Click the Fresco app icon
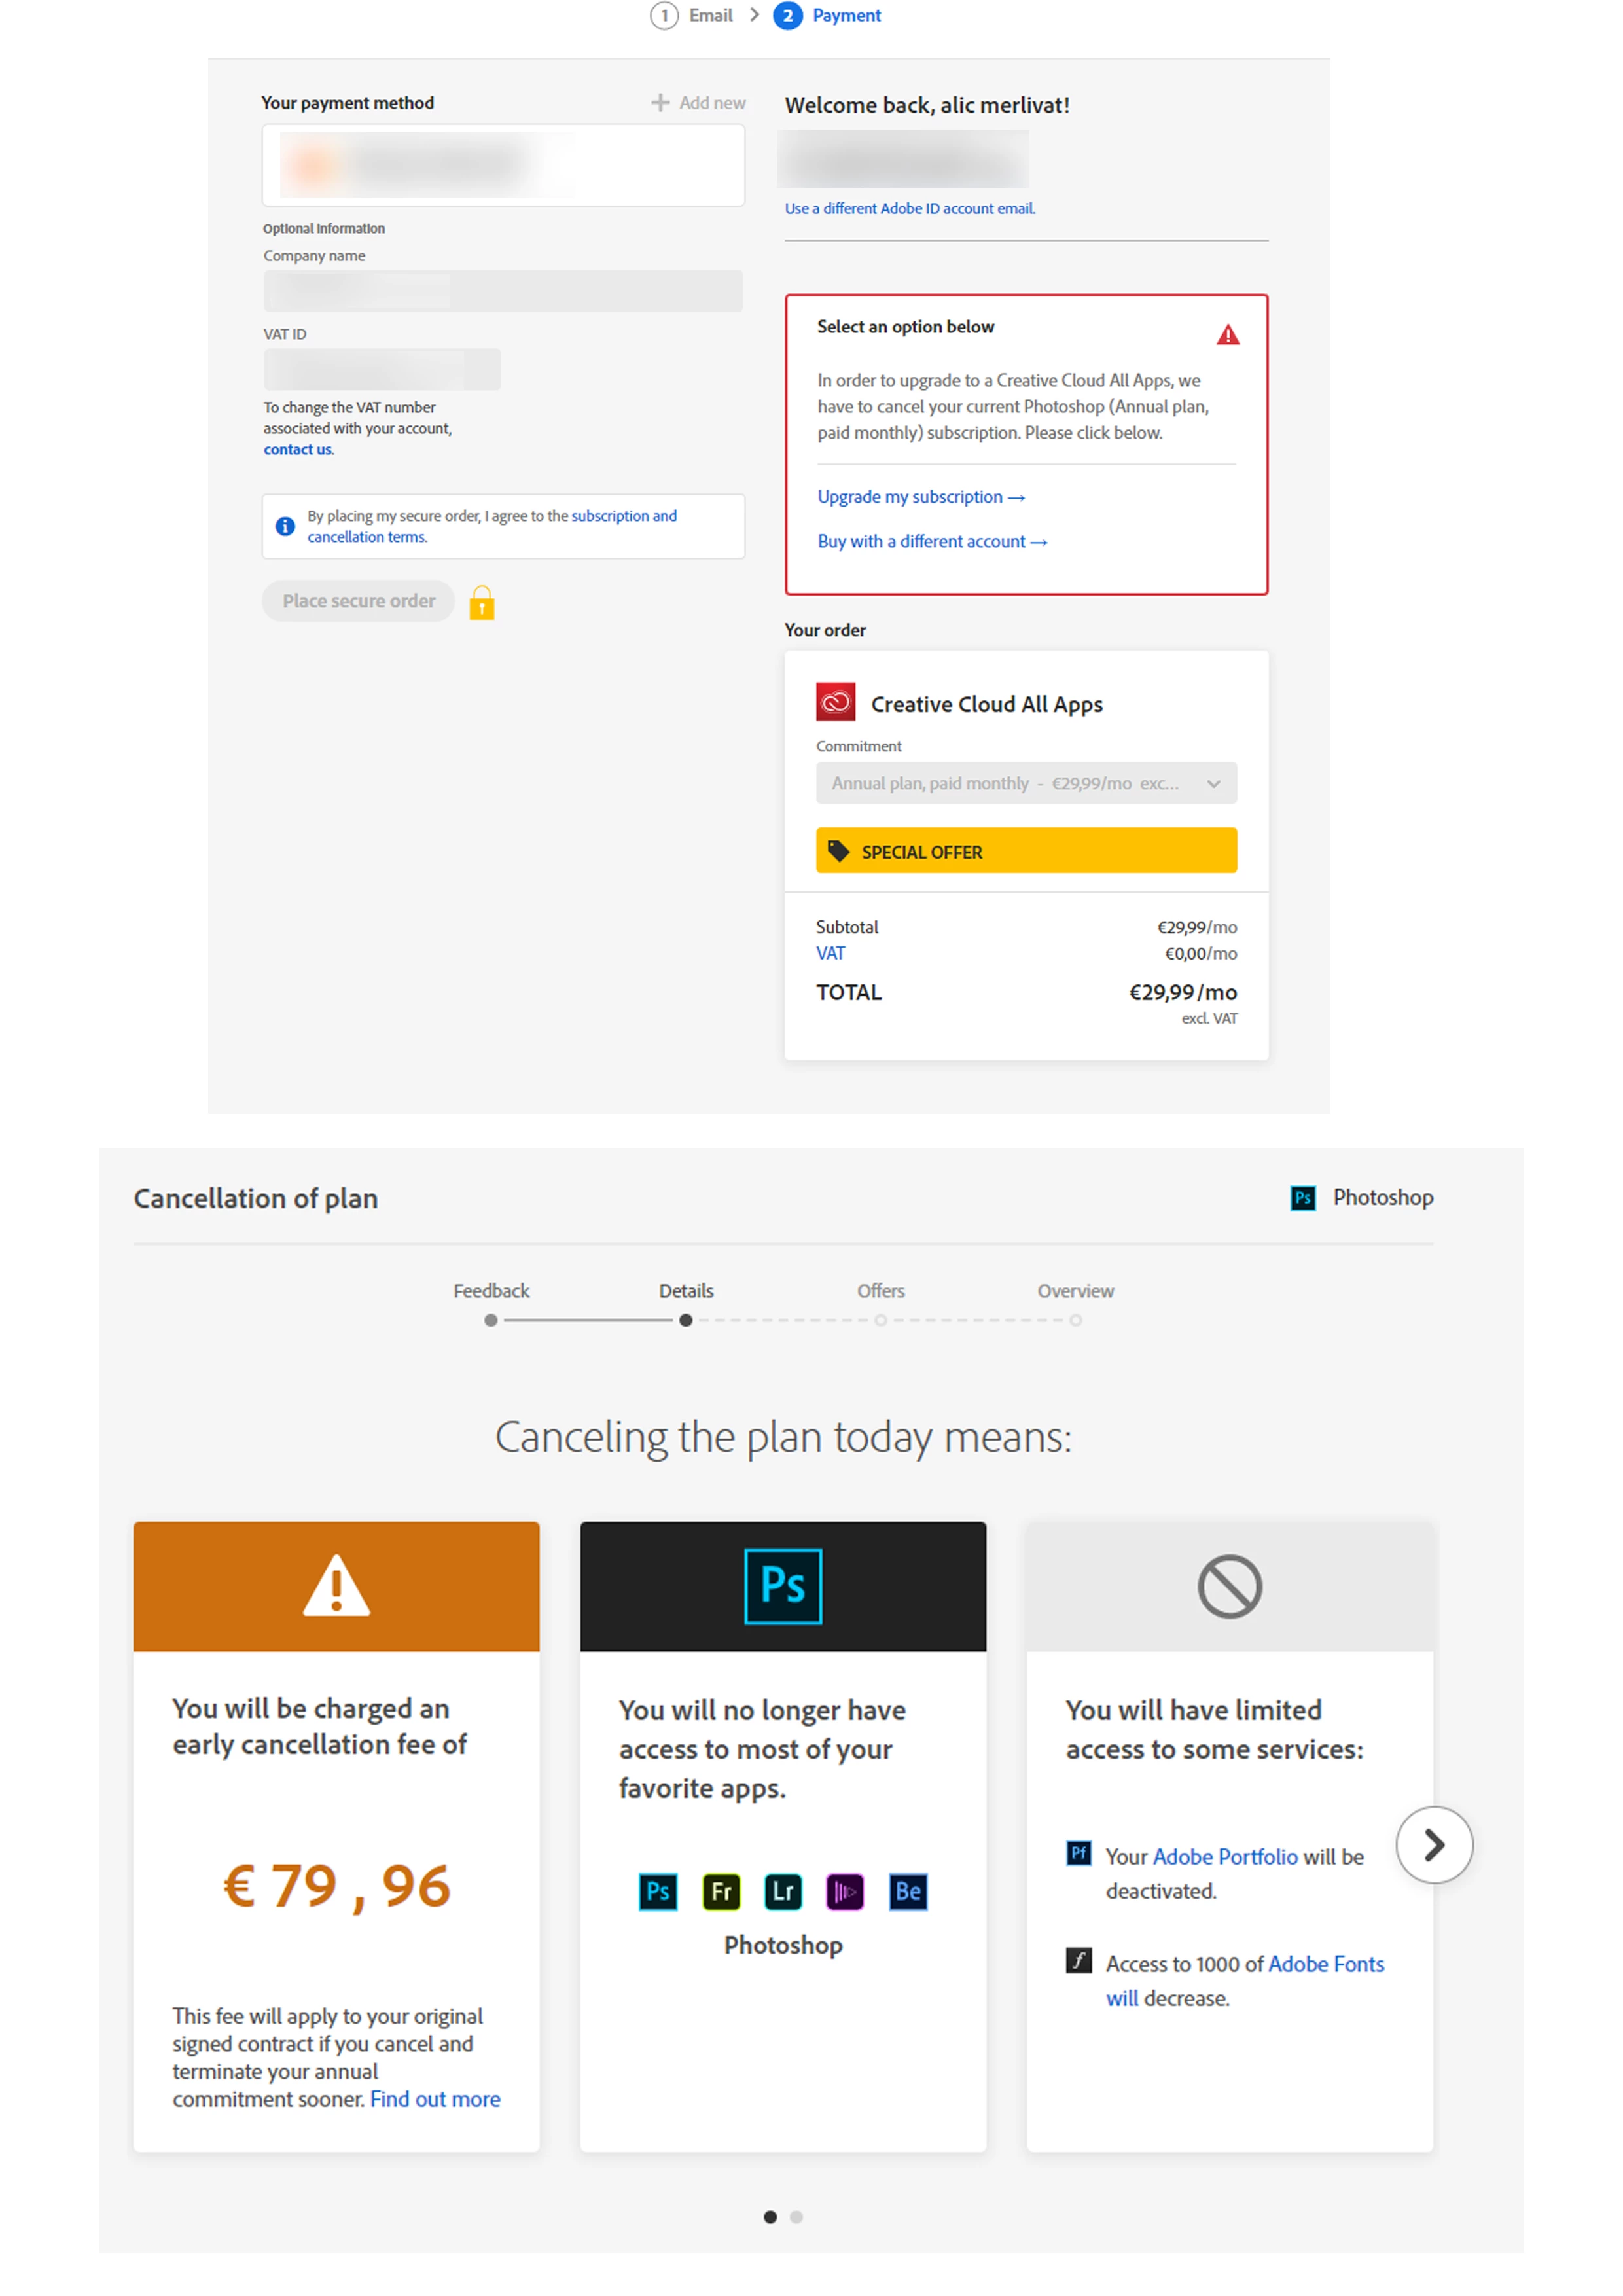 coord(720,1891)
